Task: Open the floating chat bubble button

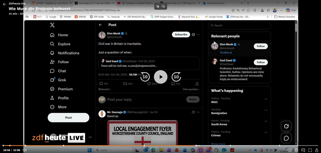Action: click(286, 138)
